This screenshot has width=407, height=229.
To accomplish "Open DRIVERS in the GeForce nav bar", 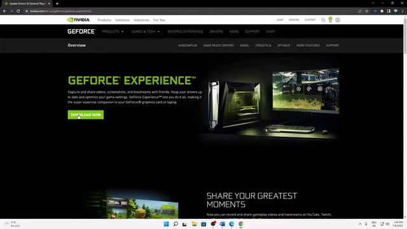I will pos(216,31).
